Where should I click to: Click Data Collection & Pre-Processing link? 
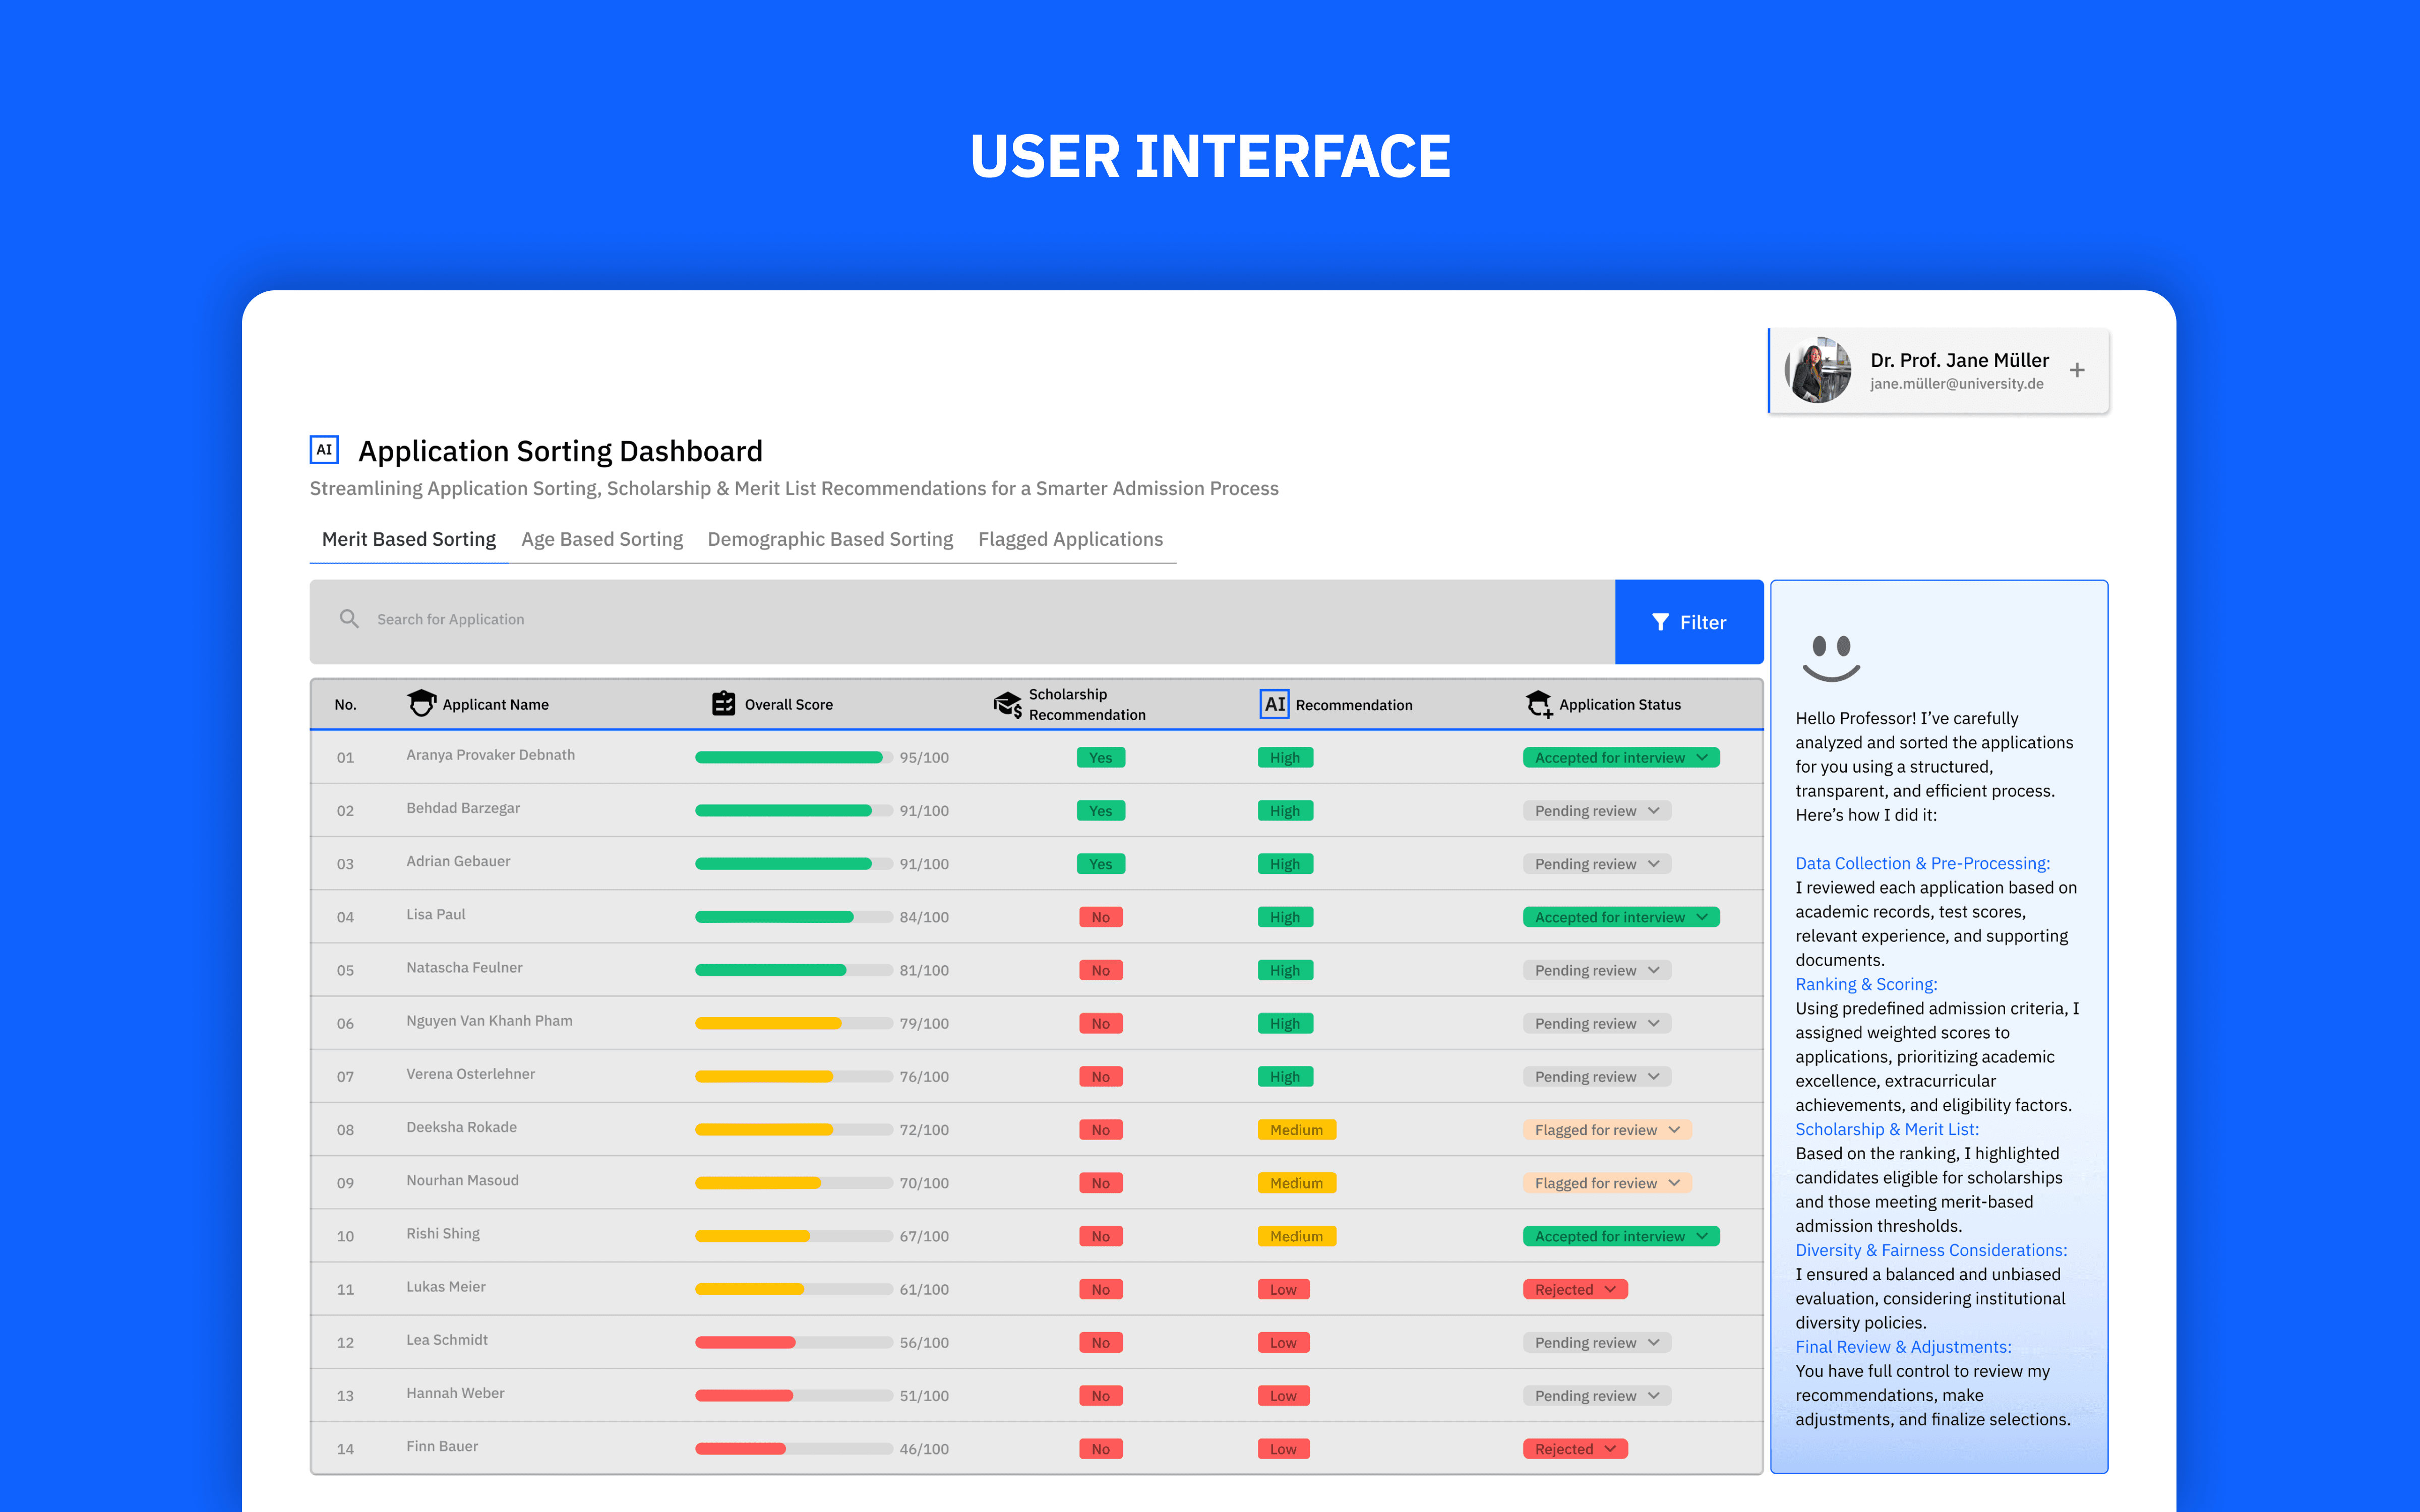(1922, 863)
